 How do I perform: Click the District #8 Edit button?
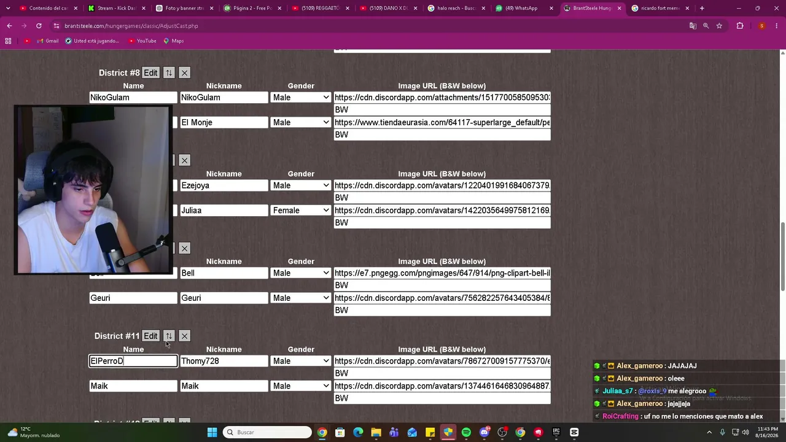tap(150, 72)
